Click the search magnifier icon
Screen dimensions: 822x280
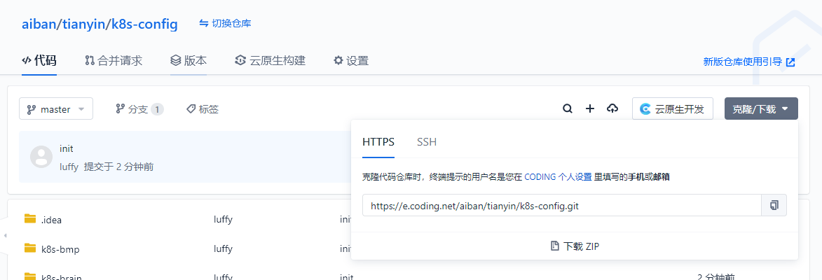click(x=568, y=108)
